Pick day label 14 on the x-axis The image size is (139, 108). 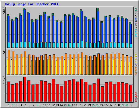61,105
